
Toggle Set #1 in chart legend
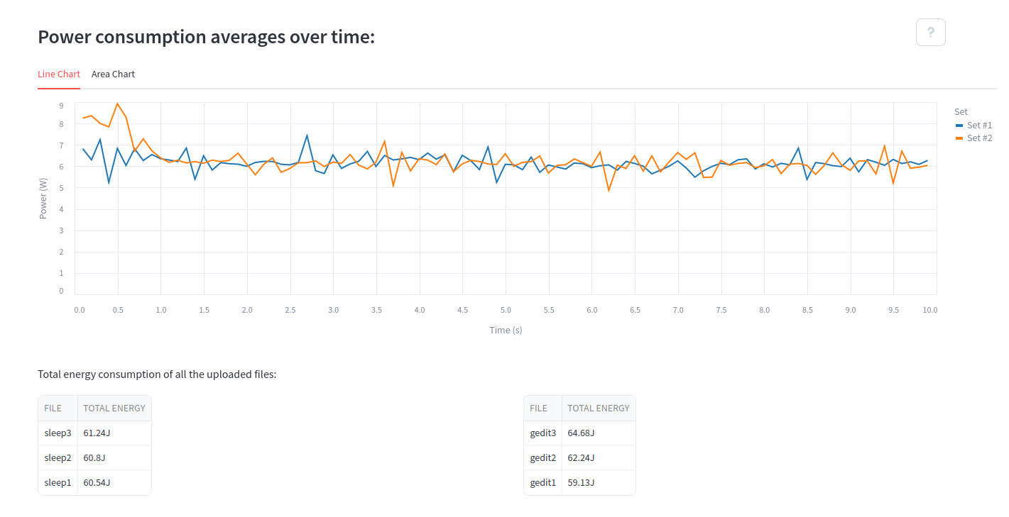(x=973, y=125)
